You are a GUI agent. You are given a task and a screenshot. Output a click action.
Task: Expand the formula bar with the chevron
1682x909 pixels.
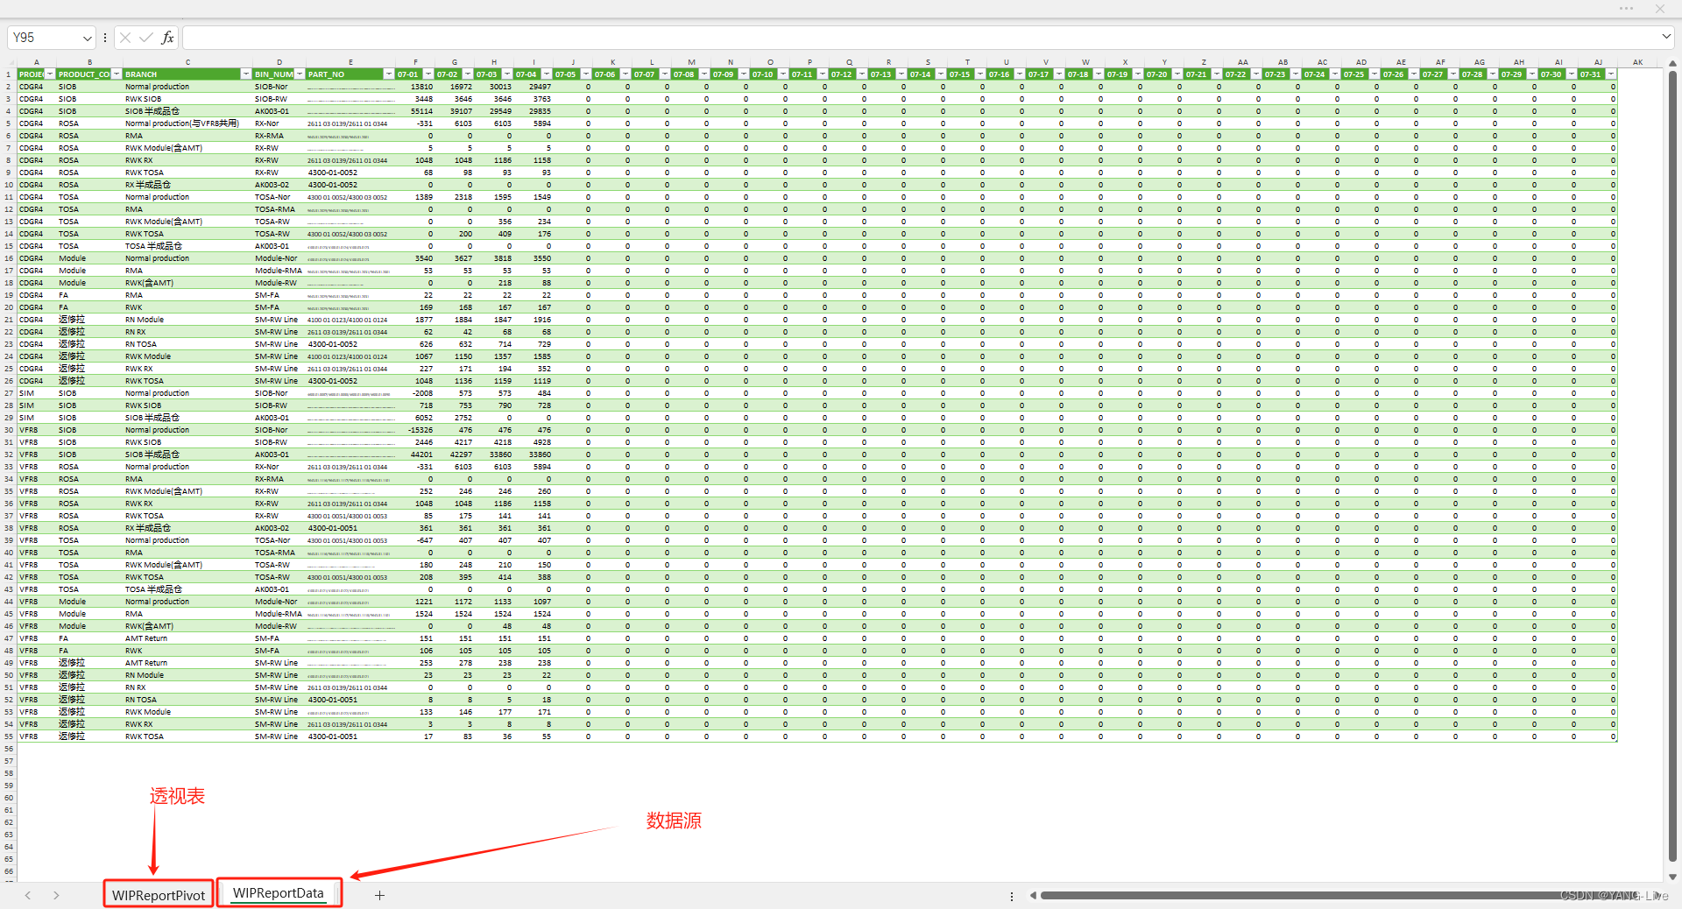pos(1665,38)
